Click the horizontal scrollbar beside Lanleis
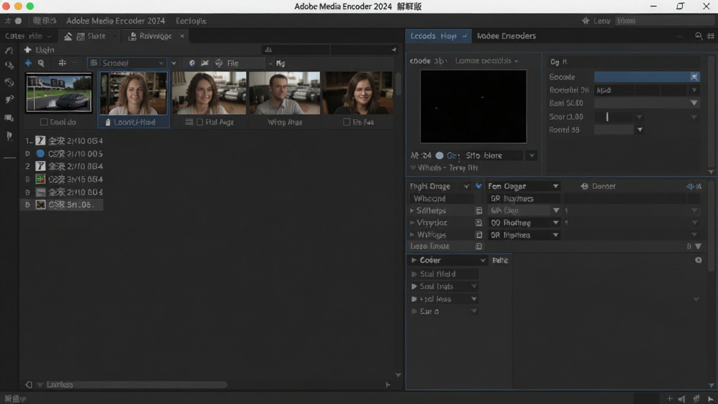 (151, 384)
